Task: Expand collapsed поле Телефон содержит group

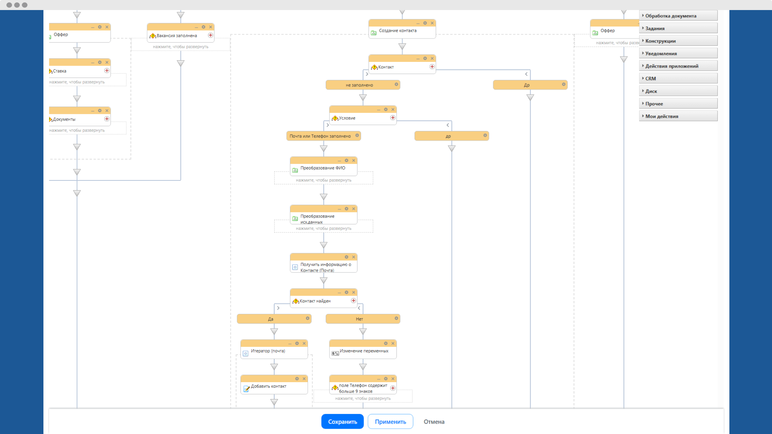Action: click(x=363, y=398)
